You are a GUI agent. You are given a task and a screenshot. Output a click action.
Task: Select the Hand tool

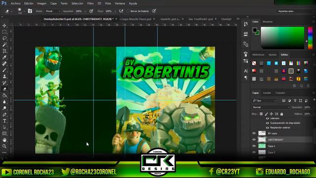[4, 140]
